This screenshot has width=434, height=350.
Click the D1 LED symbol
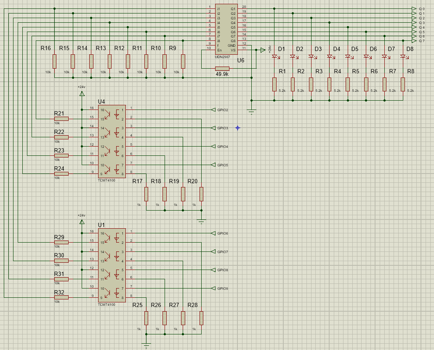pos(274,56)
